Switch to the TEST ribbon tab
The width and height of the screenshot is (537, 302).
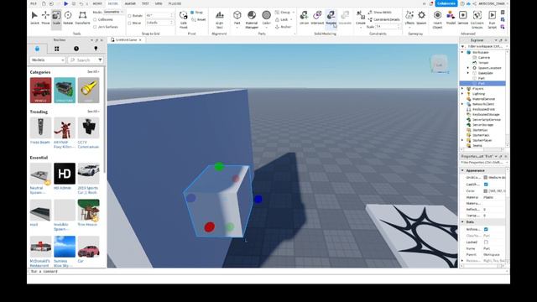click(145, 3)
